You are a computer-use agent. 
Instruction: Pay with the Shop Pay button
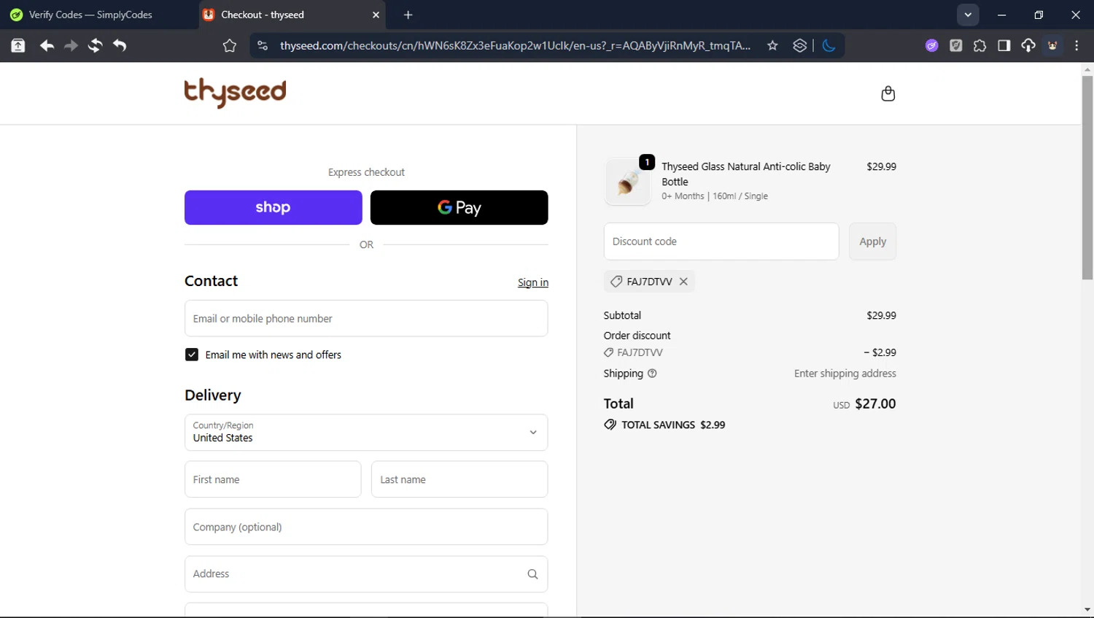click(273, 207)
